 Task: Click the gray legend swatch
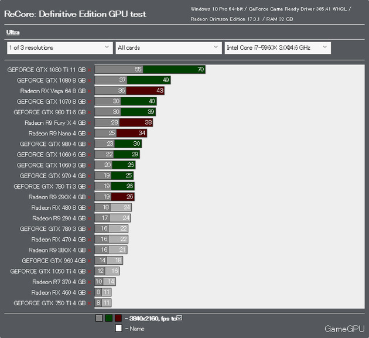[99, 318]
